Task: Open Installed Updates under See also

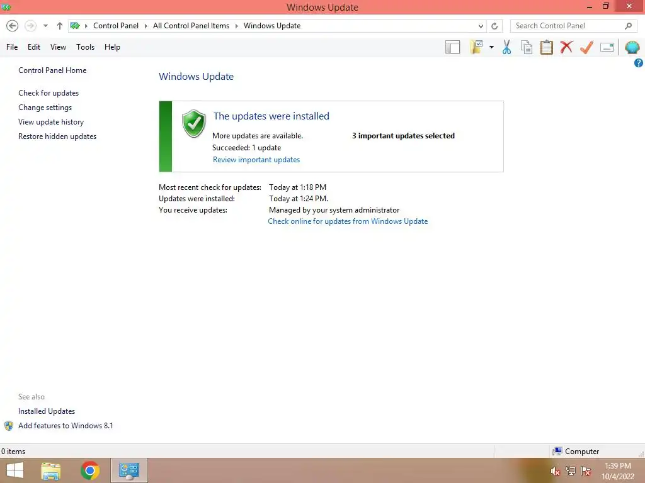Action: coord(47,411)
